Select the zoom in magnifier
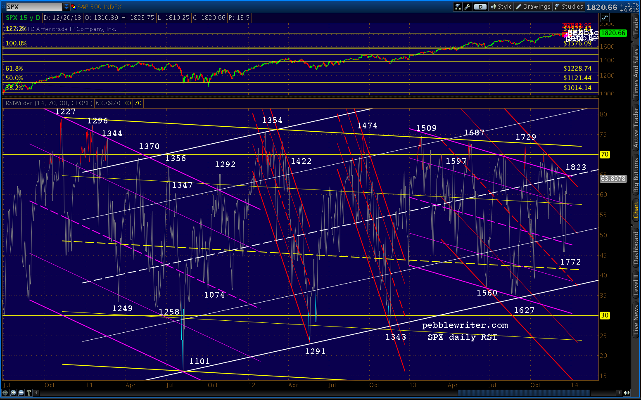The height and width of the screenshot is (400, 641). [x=13, y=393]
